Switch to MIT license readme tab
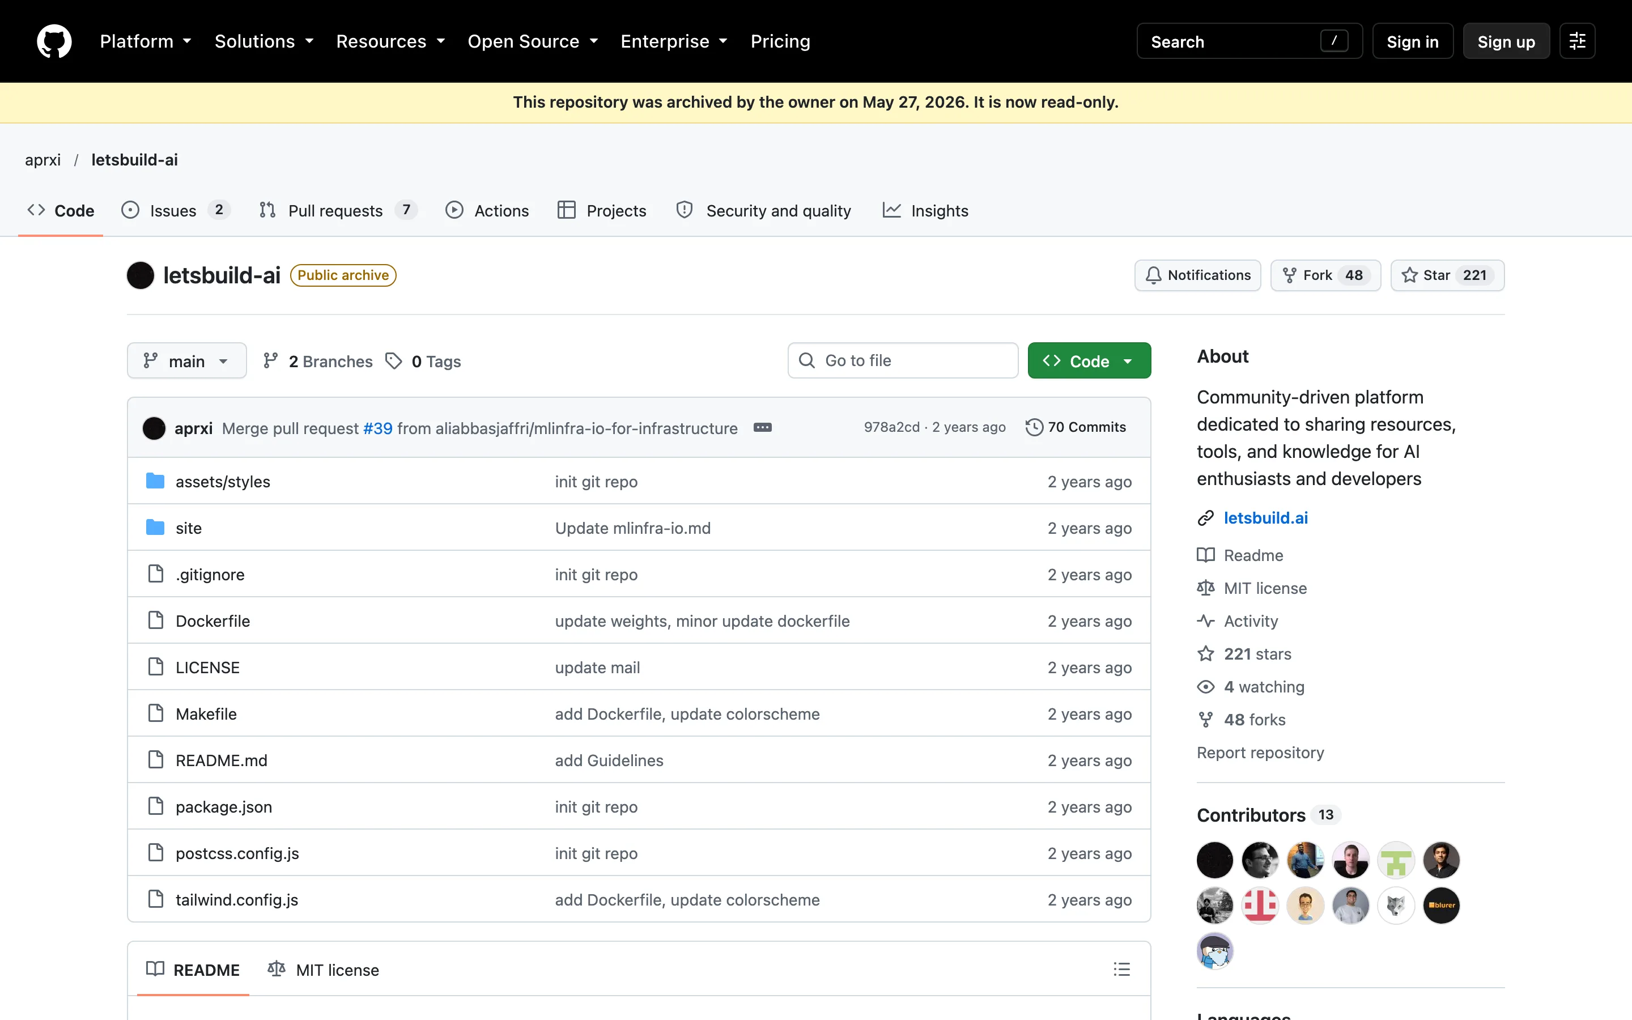This screenshot has height=1020, width=1632. [324, 970]
